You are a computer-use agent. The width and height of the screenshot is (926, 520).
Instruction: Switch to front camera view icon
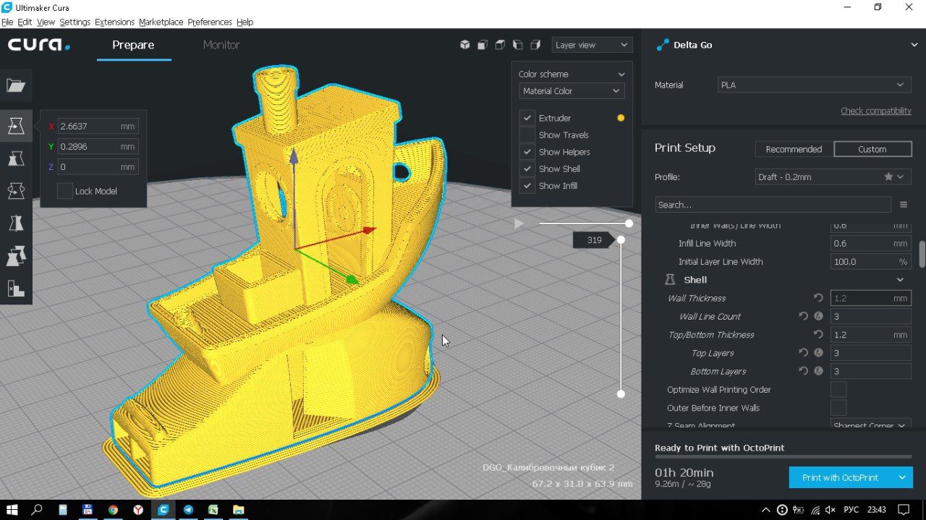483,45
